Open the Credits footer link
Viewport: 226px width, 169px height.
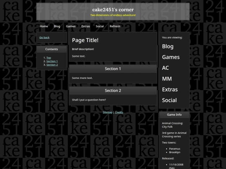point(119,112)
